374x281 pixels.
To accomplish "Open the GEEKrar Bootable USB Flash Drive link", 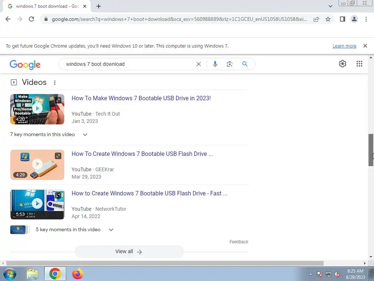I will [x=142, y=154].
